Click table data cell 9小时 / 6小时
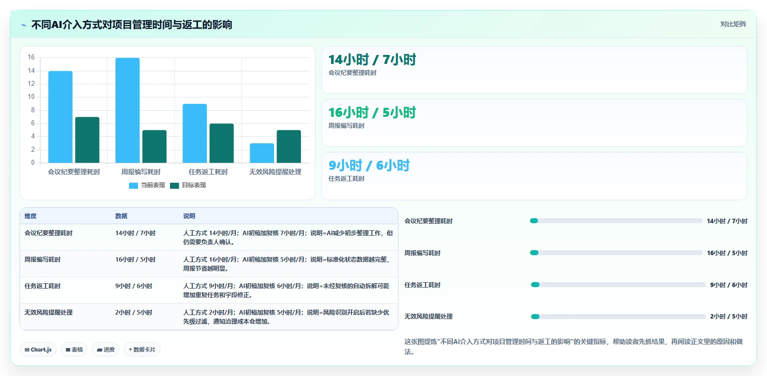Viewport: 767px width, 376px height. click(x=133, y=286)
